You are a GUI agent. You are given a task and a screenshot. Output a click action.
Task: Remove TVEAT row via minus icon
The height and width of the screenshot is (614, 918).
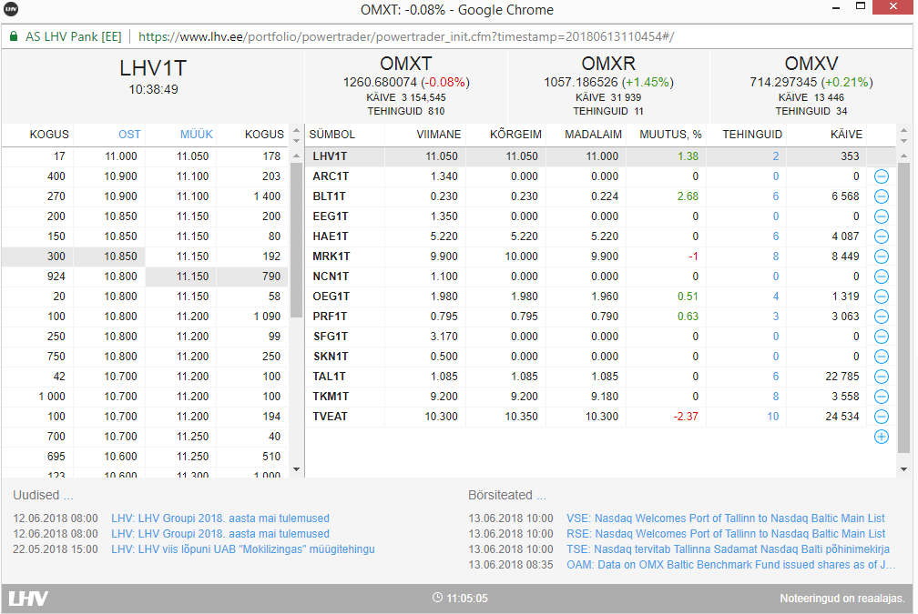pos(882,417)
